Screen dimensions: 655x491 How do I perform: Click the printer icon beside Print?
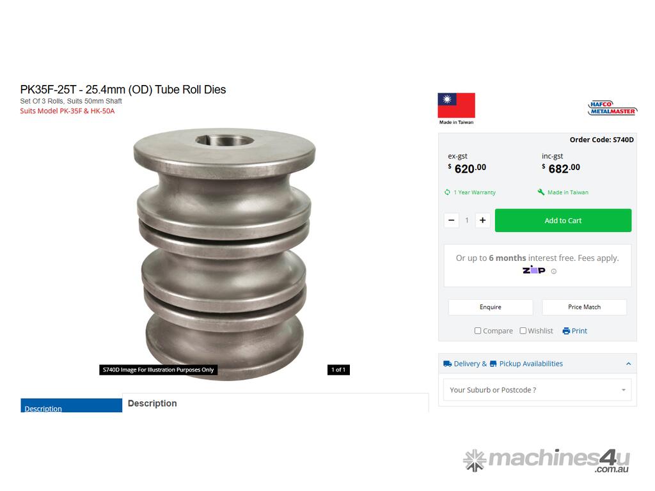pyautogui.click(x=566, y=331)
